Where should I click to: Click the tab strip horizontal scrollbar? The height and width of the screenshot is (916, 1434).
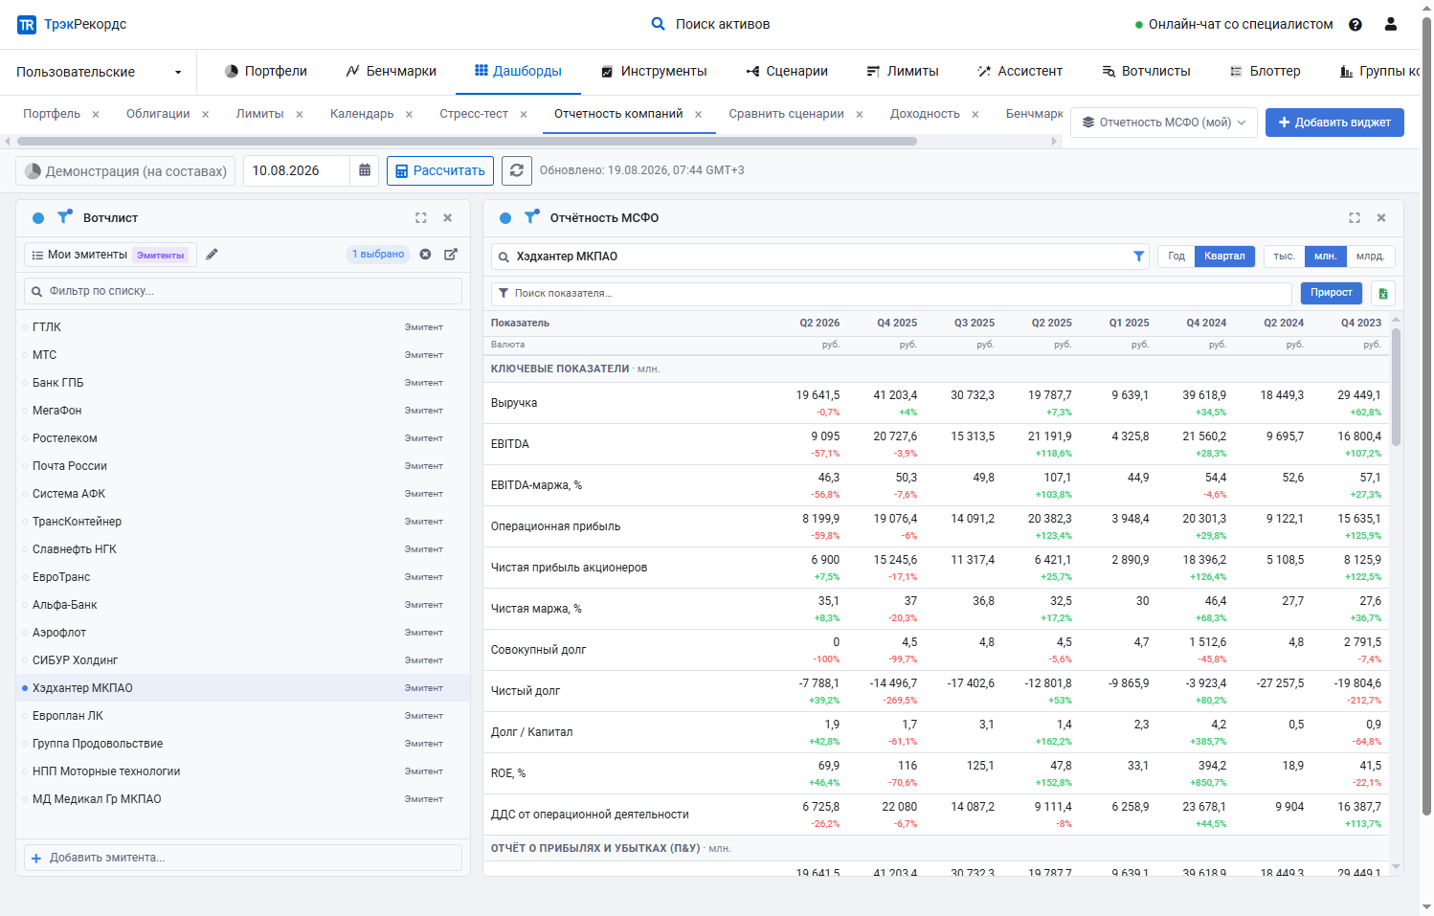point(467,142)
